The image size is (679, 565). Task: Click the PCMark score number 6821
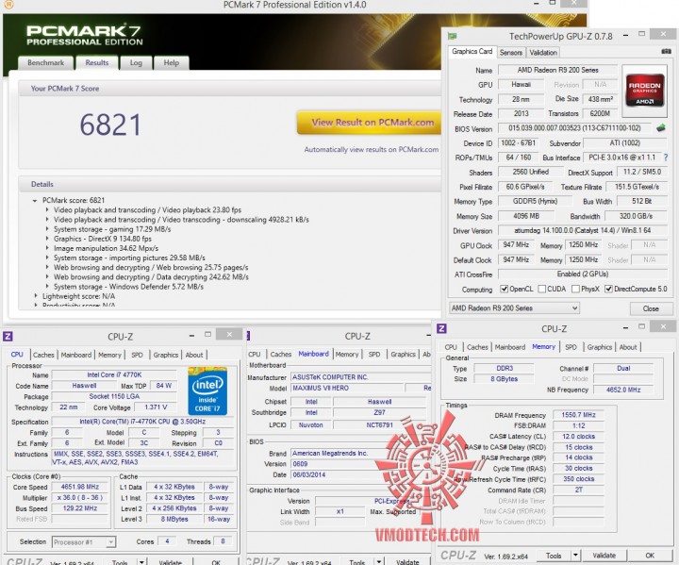110,125
